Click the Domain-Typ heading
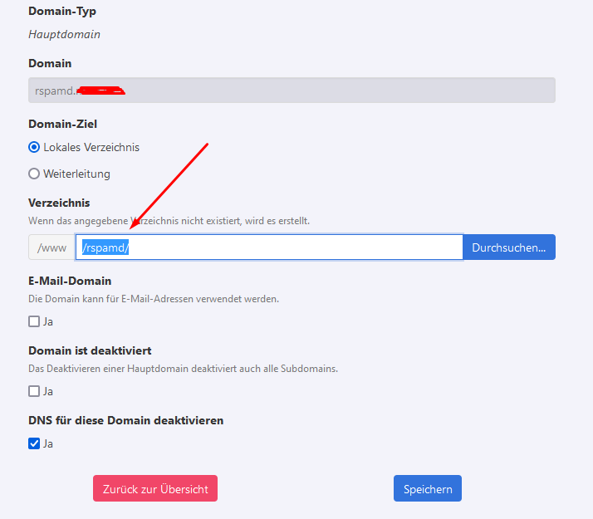 click(61, 12)
